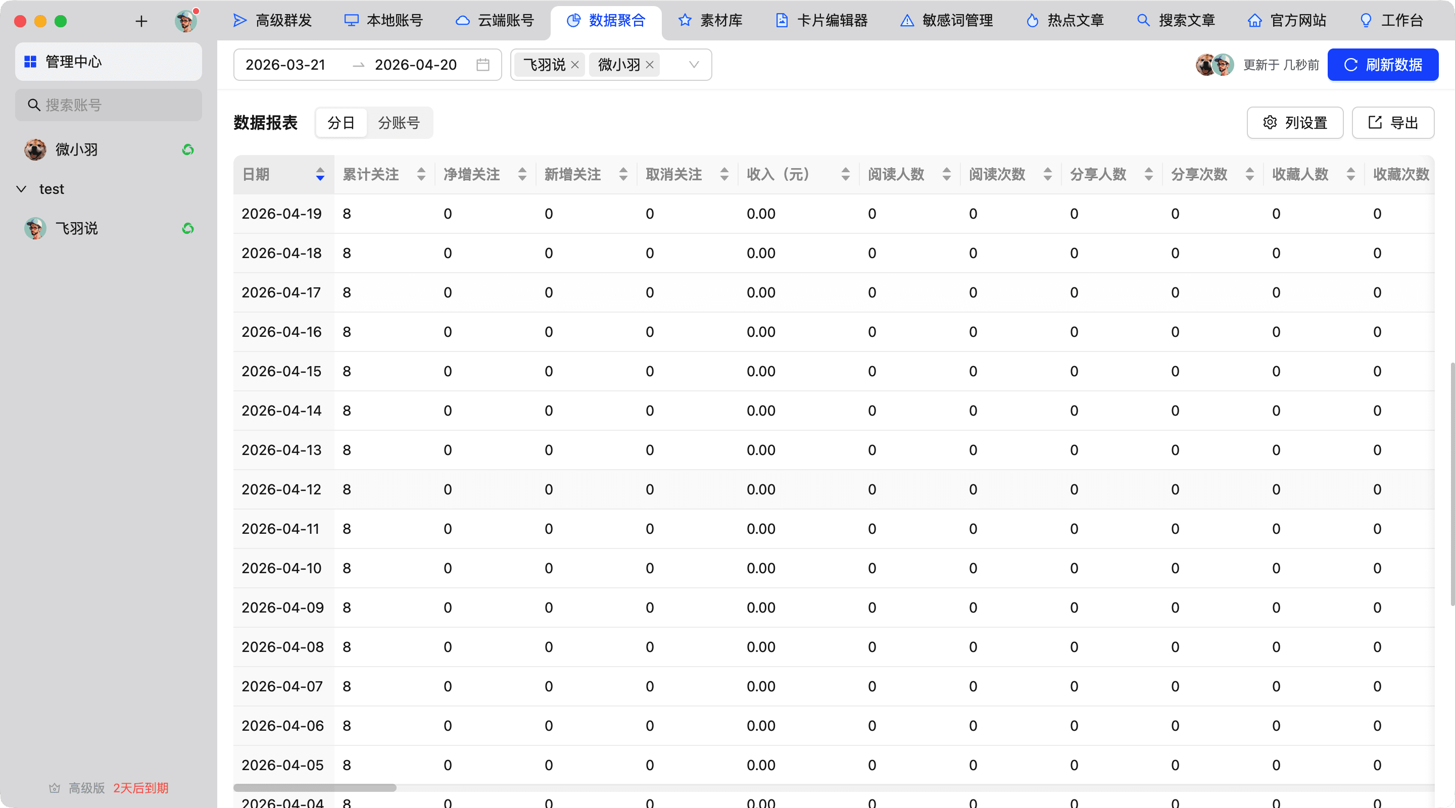Click the user avatar in title bar
Viewport: 1455px width, 808px height.
pos(186,21)
